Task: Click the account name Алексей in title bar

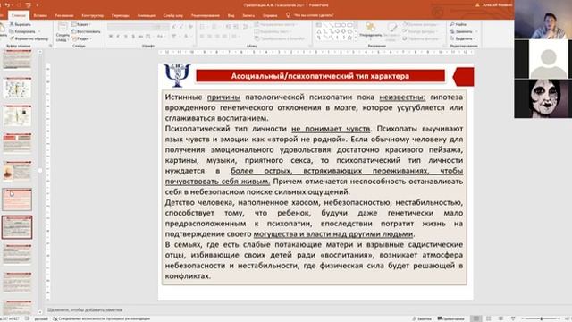Action: tap(497, 5)
